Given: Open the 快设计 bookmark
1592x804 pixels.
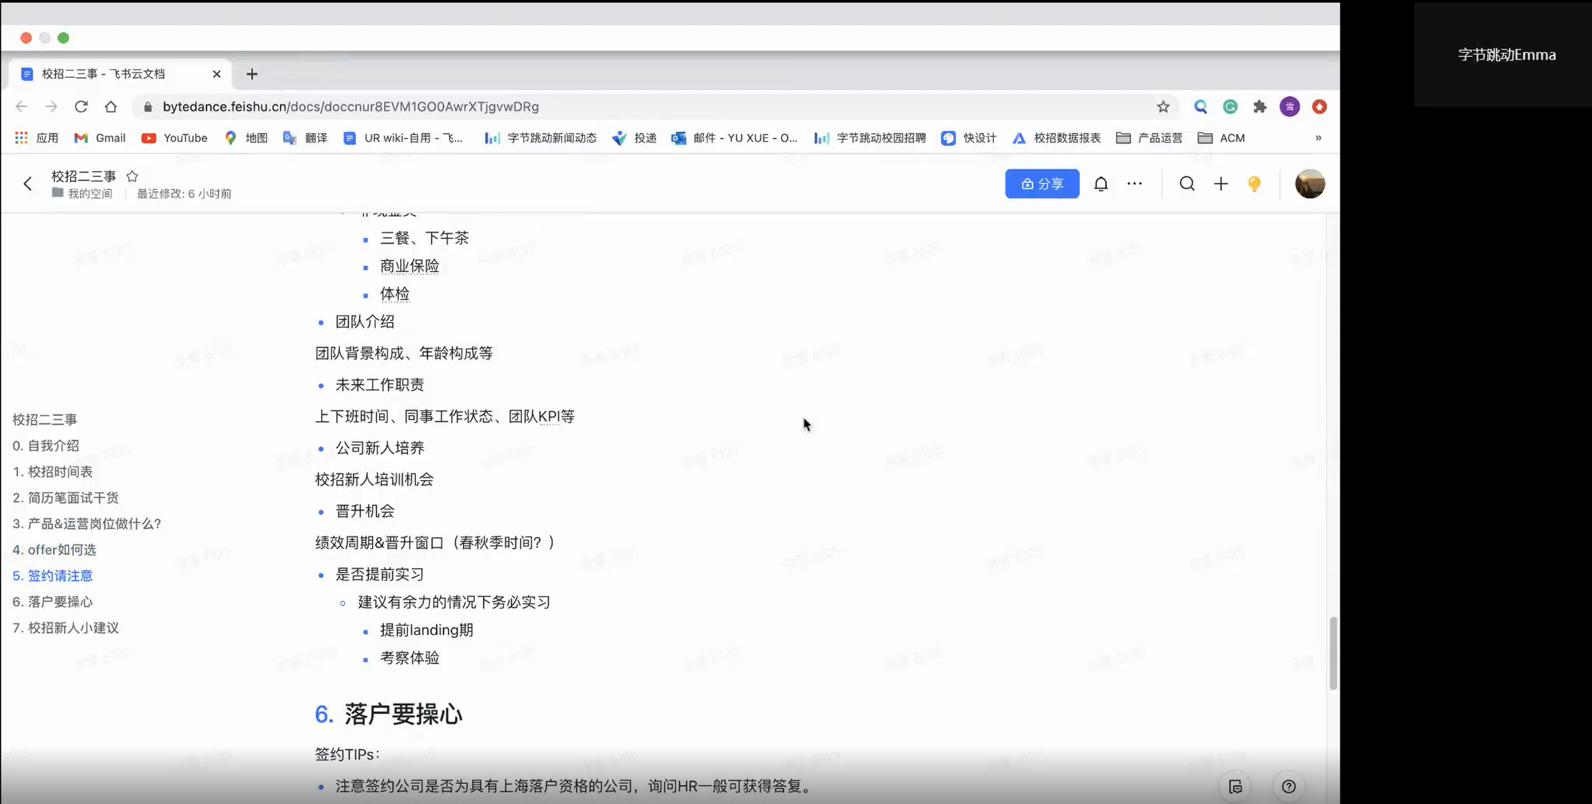Looking at the screenshot, I should [x=969, y=138].
